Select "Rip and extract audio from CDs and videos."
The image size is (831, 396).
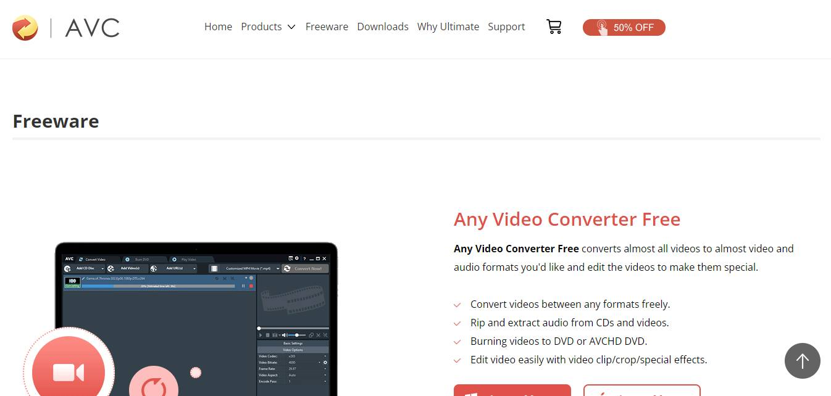pyautogui.click(x=569, y=323)
